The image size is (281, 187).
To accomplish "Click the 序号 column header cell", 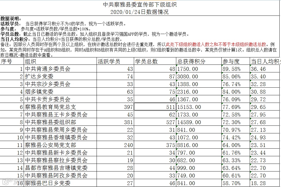I will click(12, 62).
